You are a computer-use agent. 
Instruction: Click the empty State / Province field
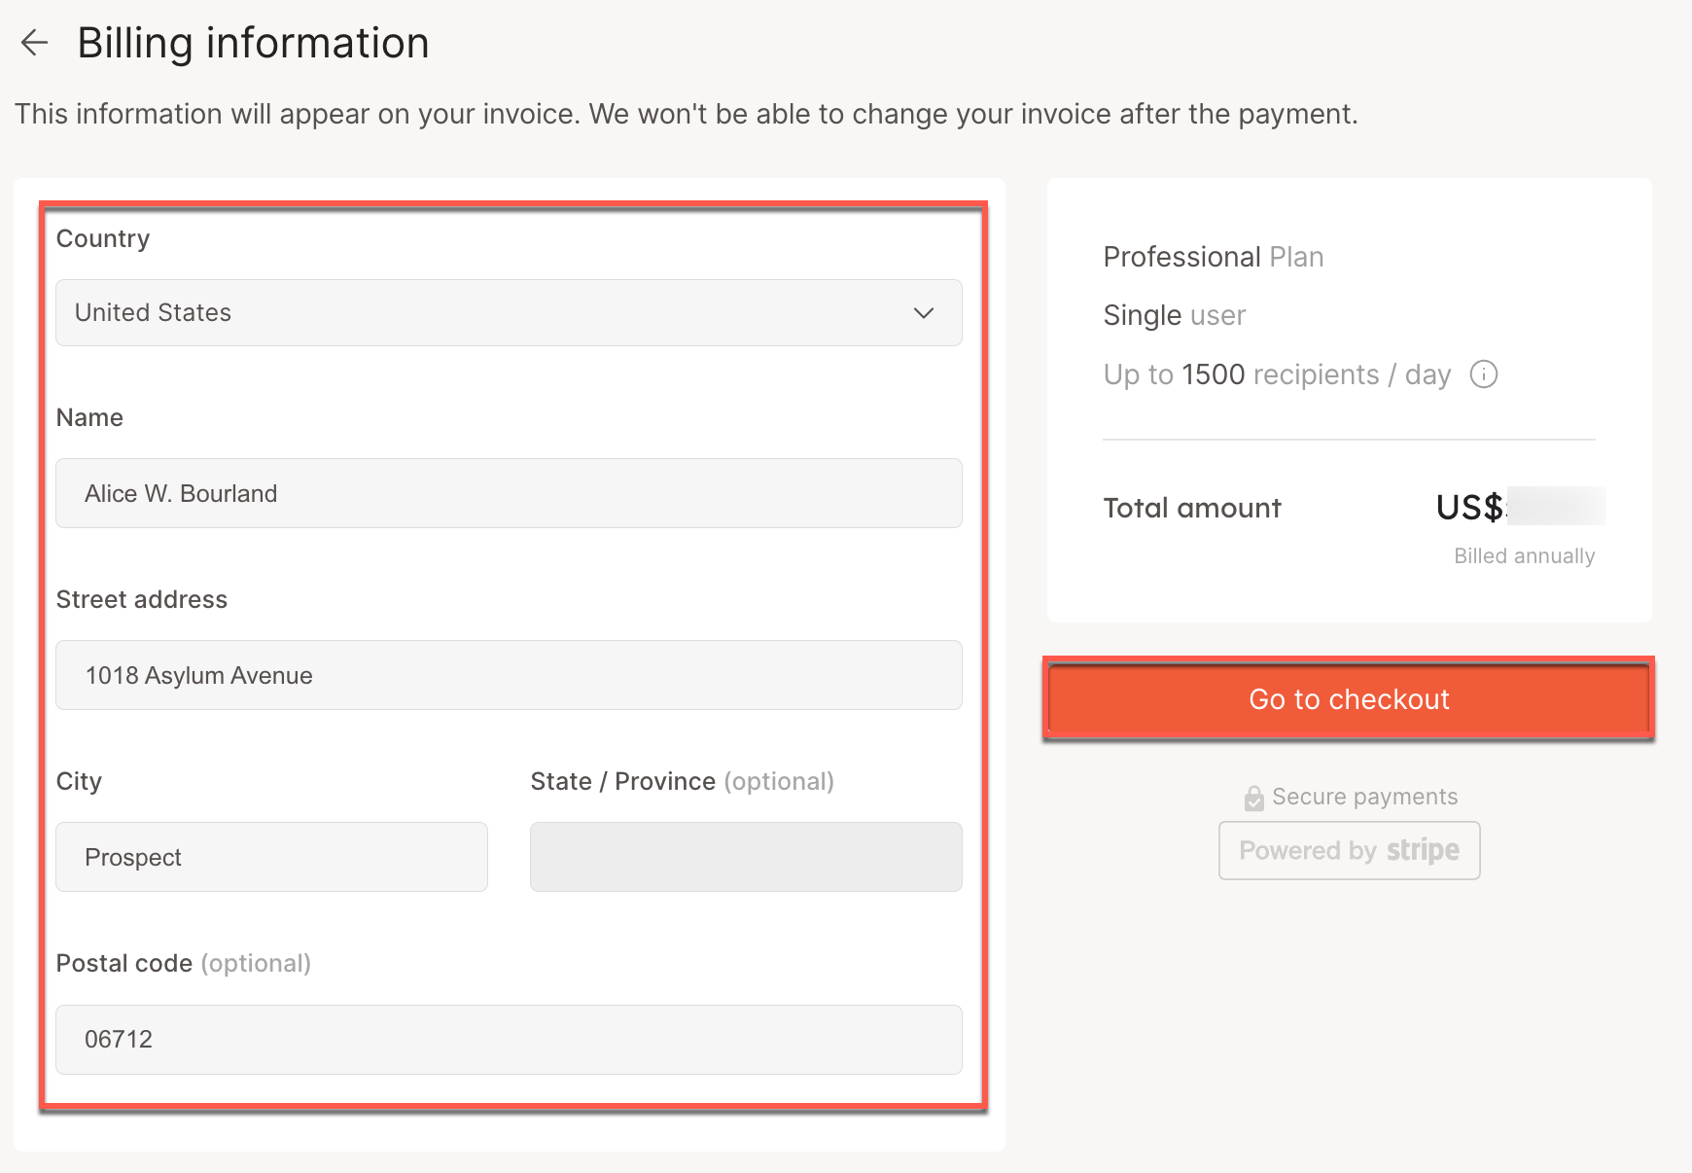(745, 857)
